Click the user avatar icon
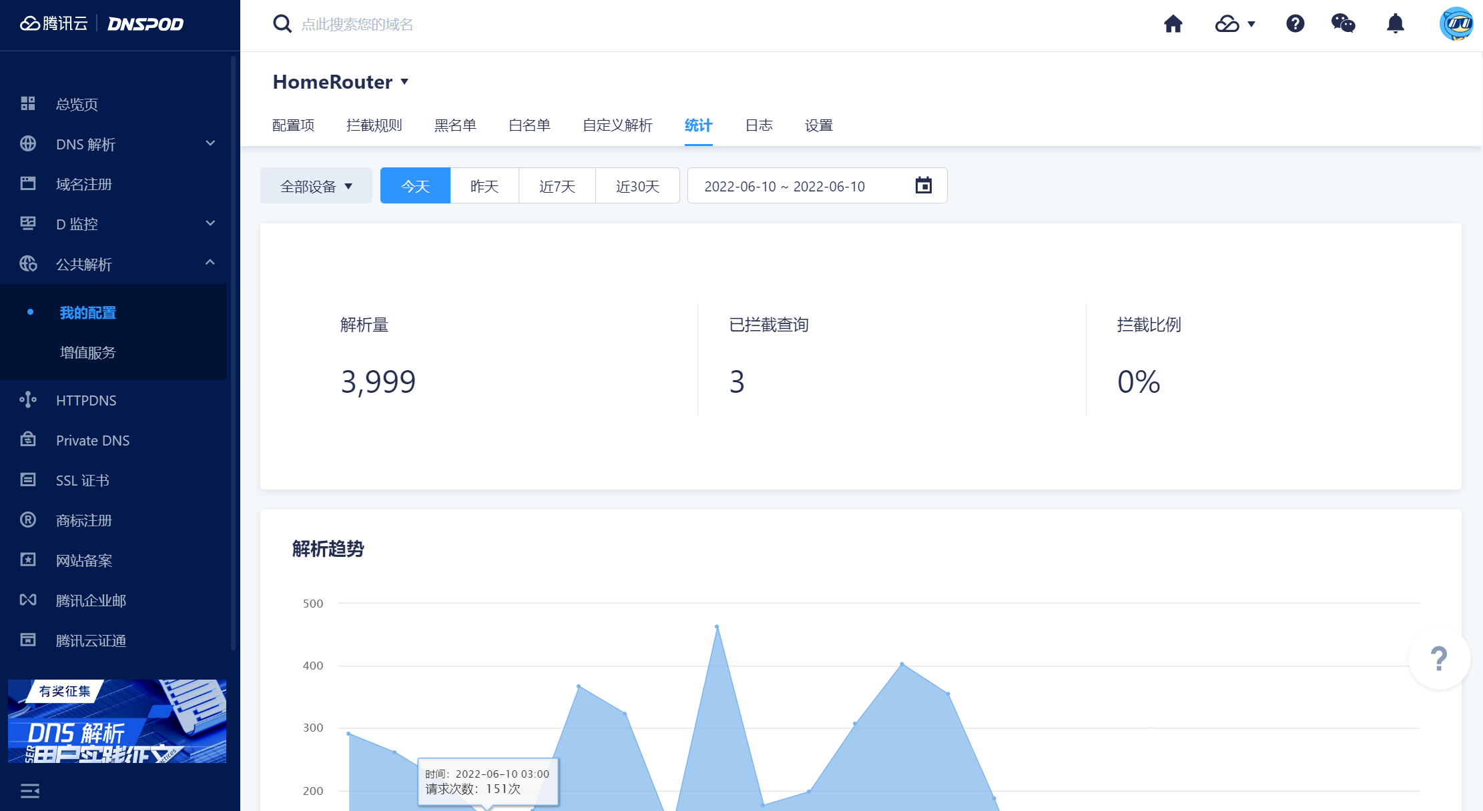Screen dimensions: 1483x811 tap(1456, 24)
